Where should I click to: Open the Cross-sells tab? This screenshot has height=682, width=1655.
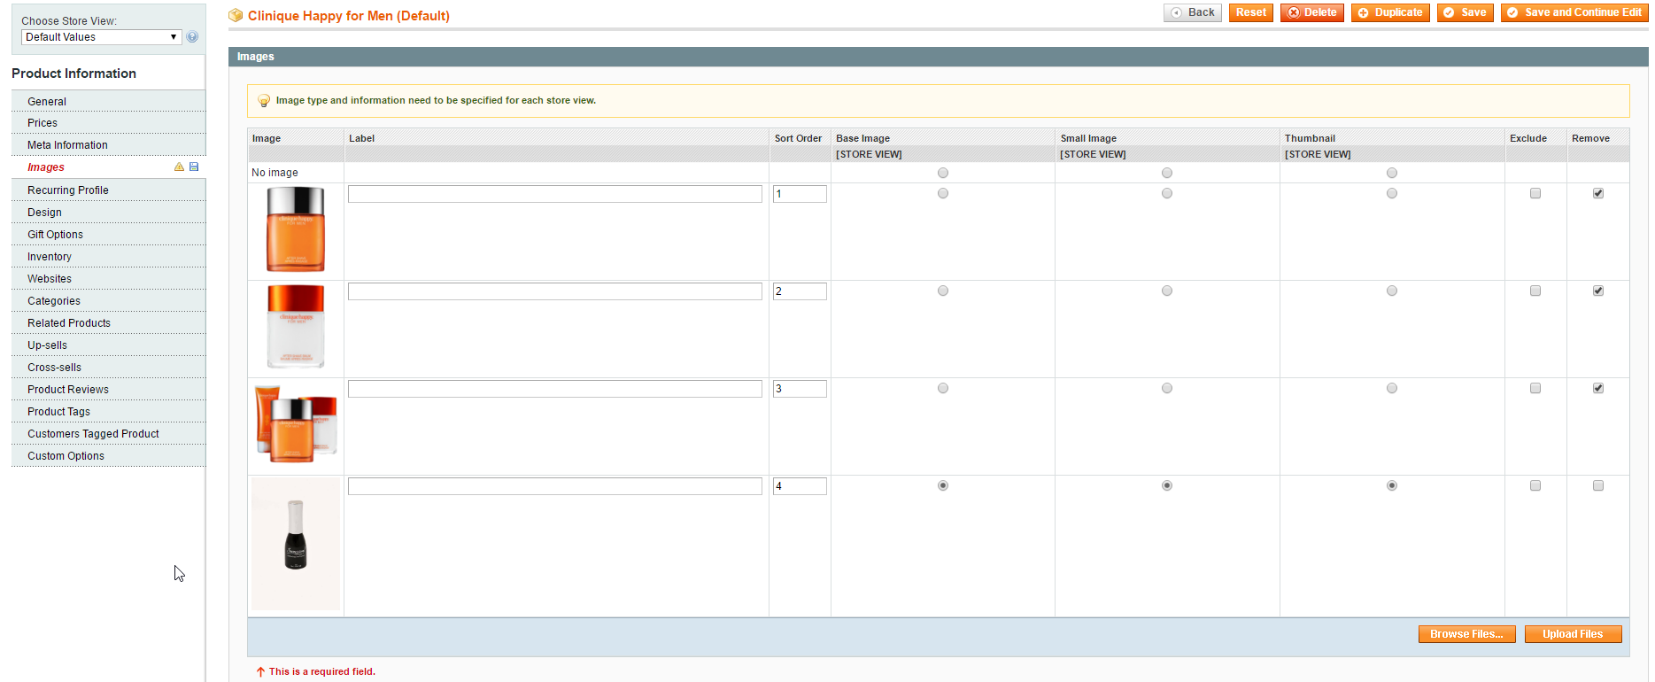109,368
